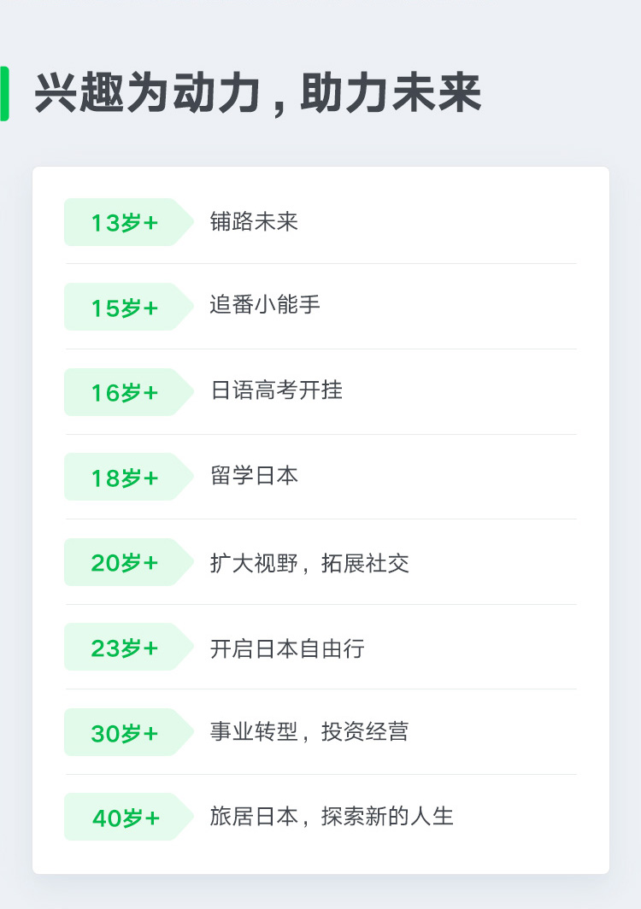The height and width of the screenshot is (909, 641).
Task: Select the 留学日本 row text
Action: [x=254, y=475]
